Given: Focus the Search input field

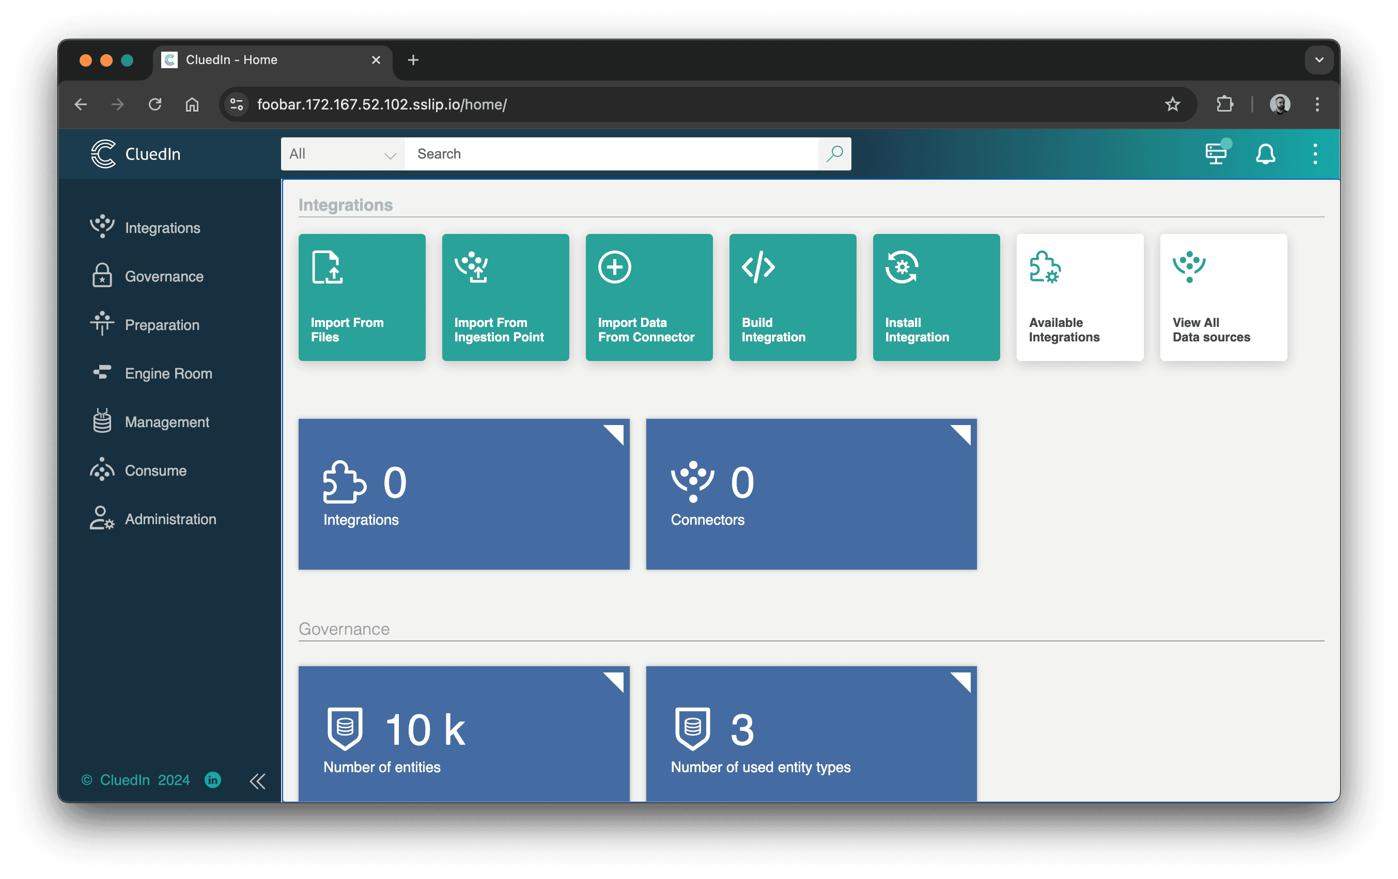Looking at the screenshot, I should 611,154.
